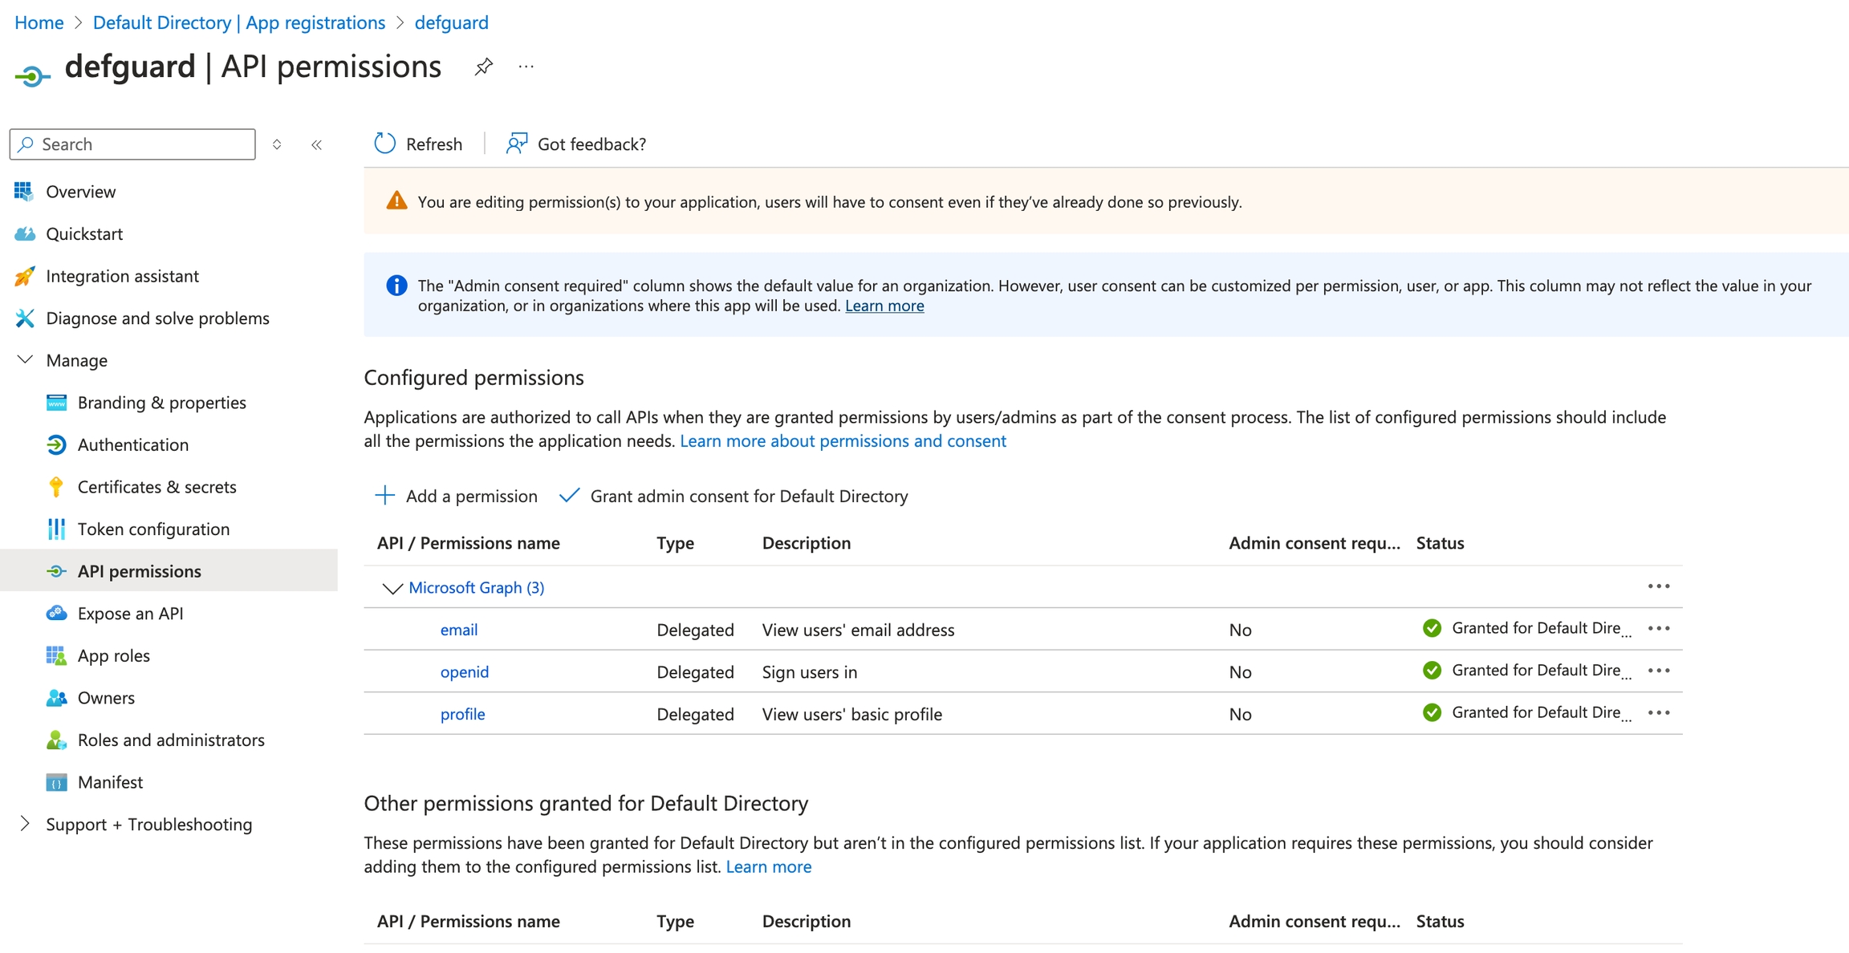The height and width of the screenshot is (953, 1849).
Task: Open Certificates & secrets in sidebar
Action: point(156,487)
